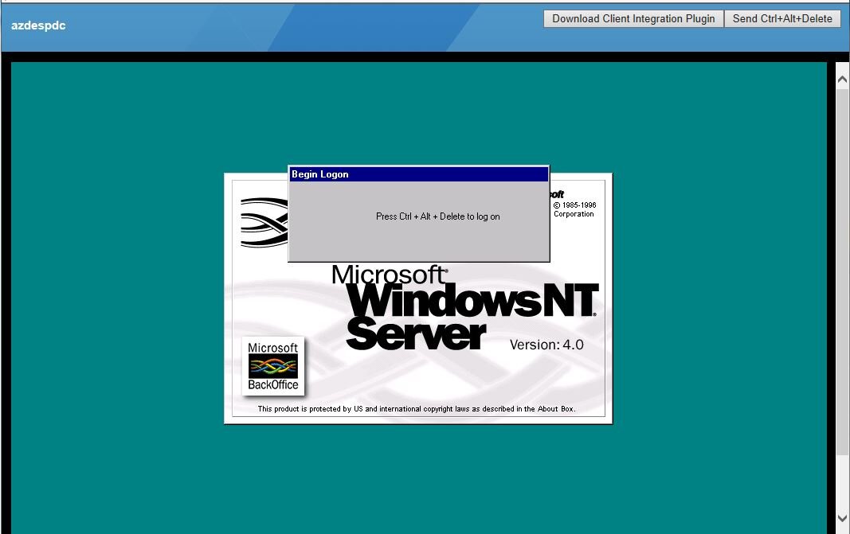The image size is (850, 534).
Task: Click the copyright notice at splash bottom
Action: pyautogui.click(x=416, y=409)
